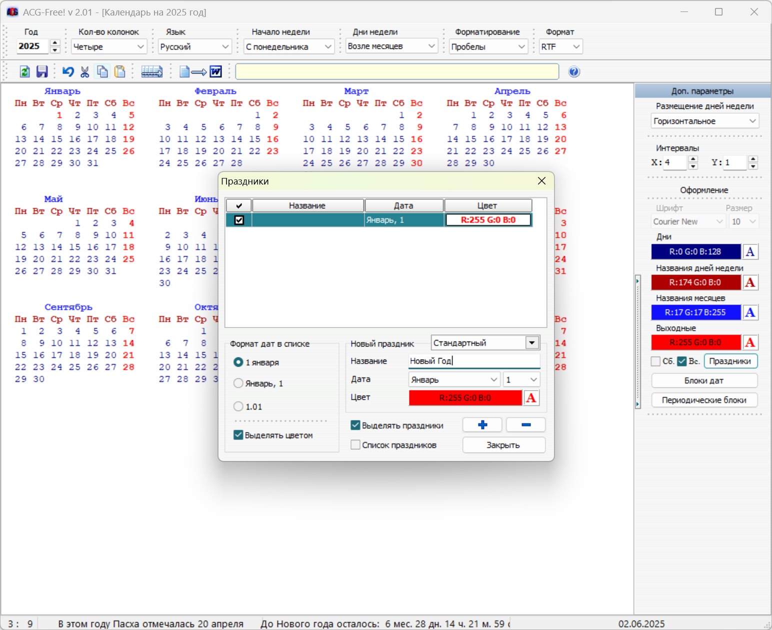The image size is (772, 630).
Task: Add new holiday with plus icon
Action: coord(482,425)
